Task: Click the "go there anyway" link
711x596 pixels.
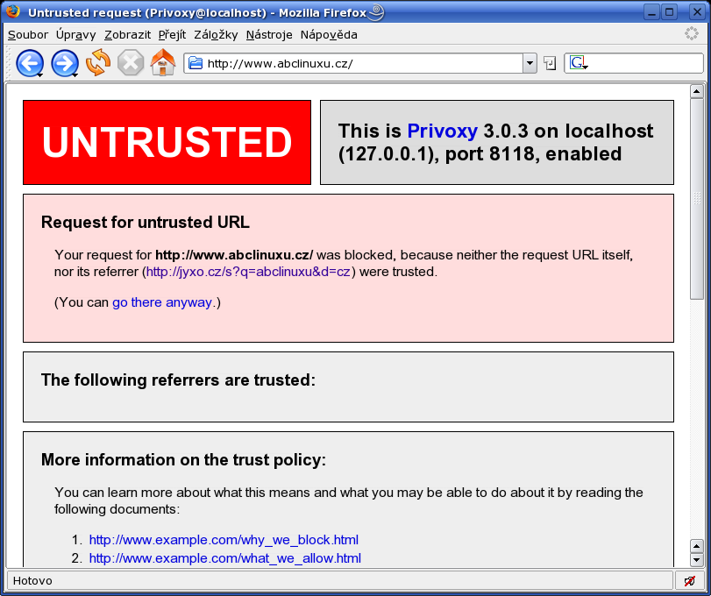Action: click(162, 302)
